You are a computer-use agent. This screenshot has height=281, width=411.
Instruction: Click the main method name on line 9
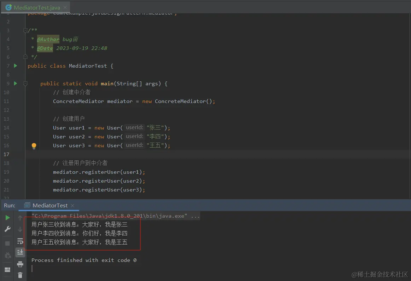107,84
